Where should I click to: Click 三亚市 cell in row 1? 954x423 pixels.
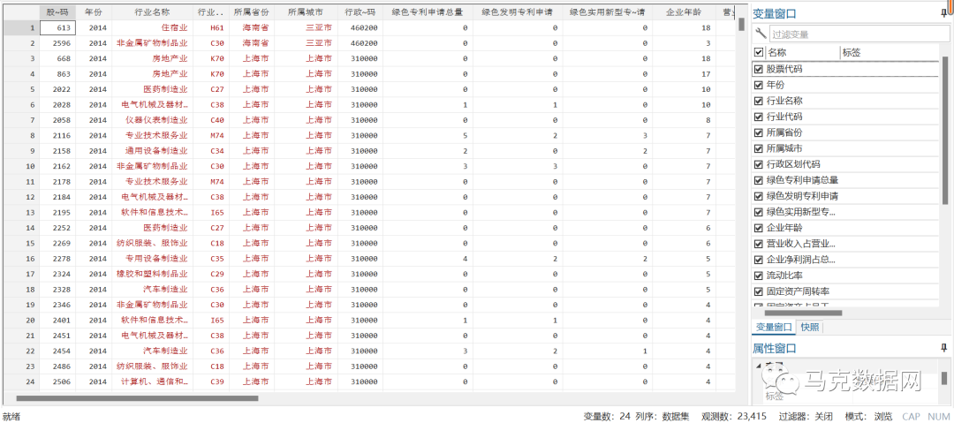tap(306, 28)
